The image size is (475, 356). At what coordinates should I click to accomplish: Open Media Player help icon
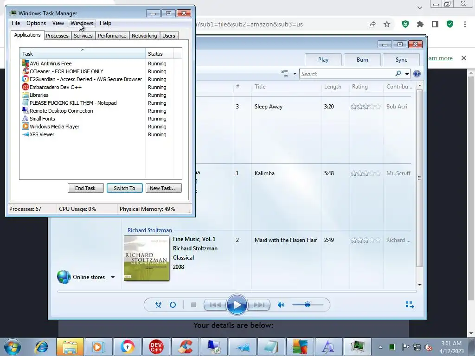pyautogui.click(x=417, y=74)
